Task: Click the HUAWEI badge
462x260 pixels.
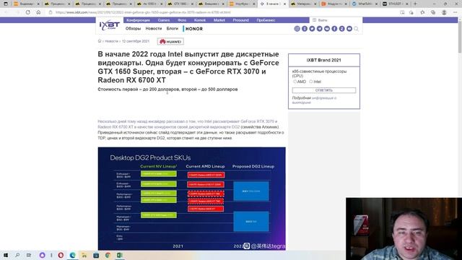Action: (x=170, y=42)
